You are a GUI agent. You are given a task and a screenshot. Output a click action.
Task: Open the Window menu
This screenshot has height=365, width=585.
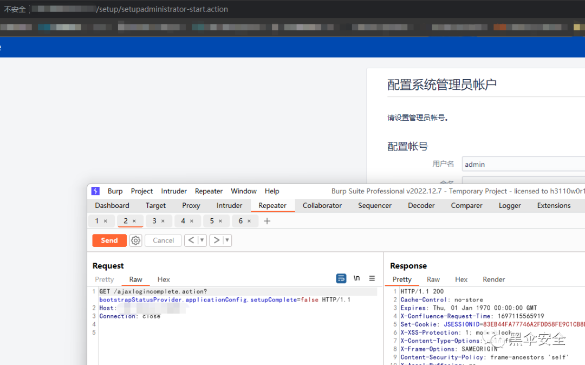[x=244, y=191]
